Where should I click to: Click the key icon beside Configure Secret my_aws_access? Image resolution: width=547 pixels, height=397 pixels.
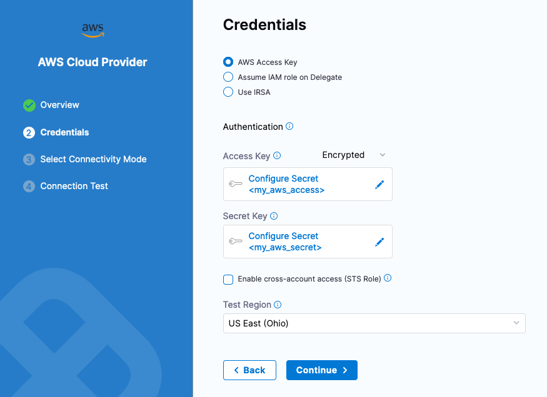click(x=236, y=184)
